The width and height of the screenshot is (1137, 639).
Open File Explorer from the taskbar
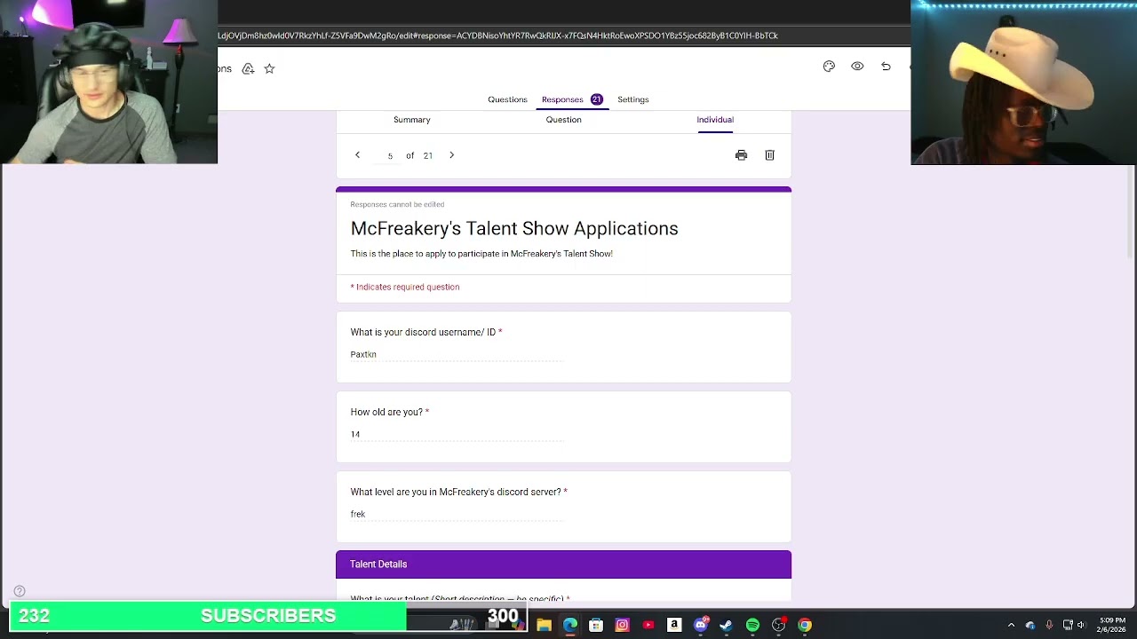click(544, 625)
